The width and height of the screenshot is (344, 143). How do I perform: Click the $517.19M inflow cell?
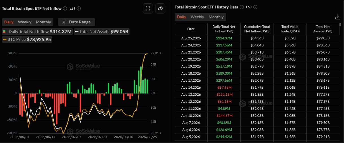click(x=224, y=66)
